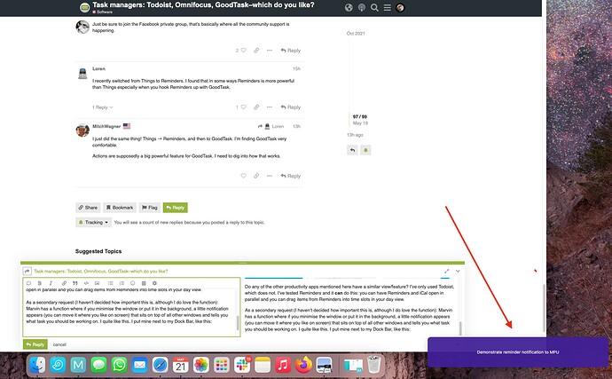
Task: Open the search magnifier in the forum header
Action: tap(374, 7)
